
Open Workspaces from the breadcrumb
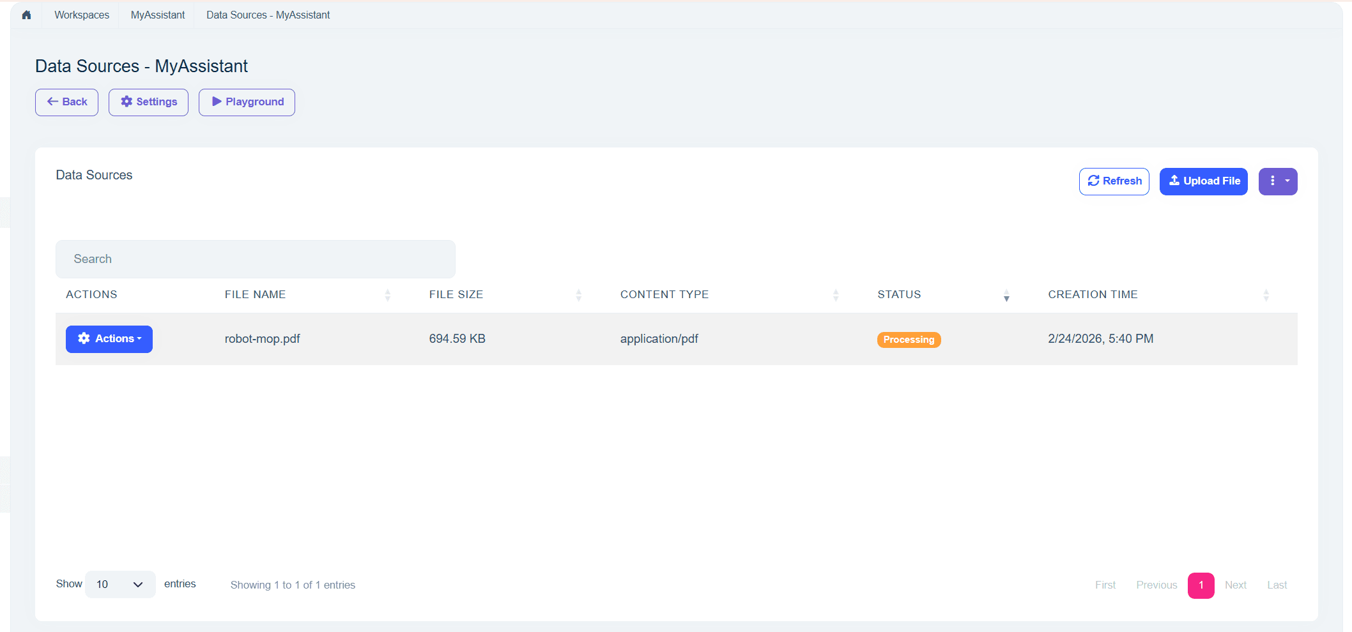[82, 14]
